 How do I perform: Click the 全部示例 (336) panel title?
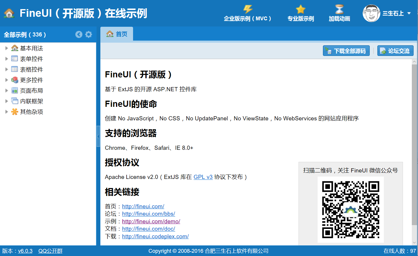25,34
